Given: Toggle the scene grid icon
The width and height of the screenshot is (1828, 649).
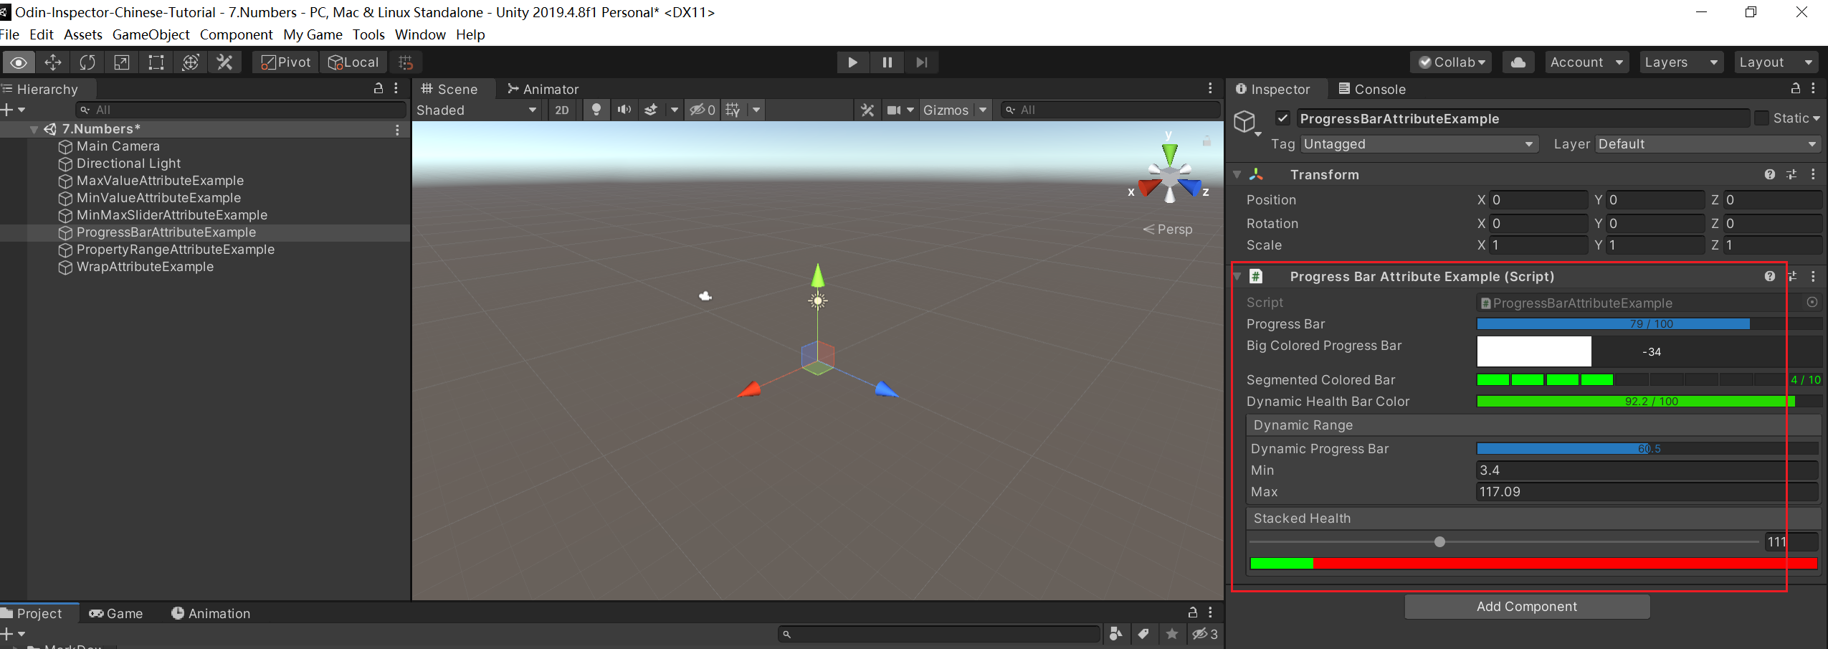Looking at the screenshot, I should pos(733,110).
